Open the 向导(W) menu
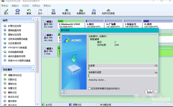Screen dimensions: 173x107 point(36,6)
